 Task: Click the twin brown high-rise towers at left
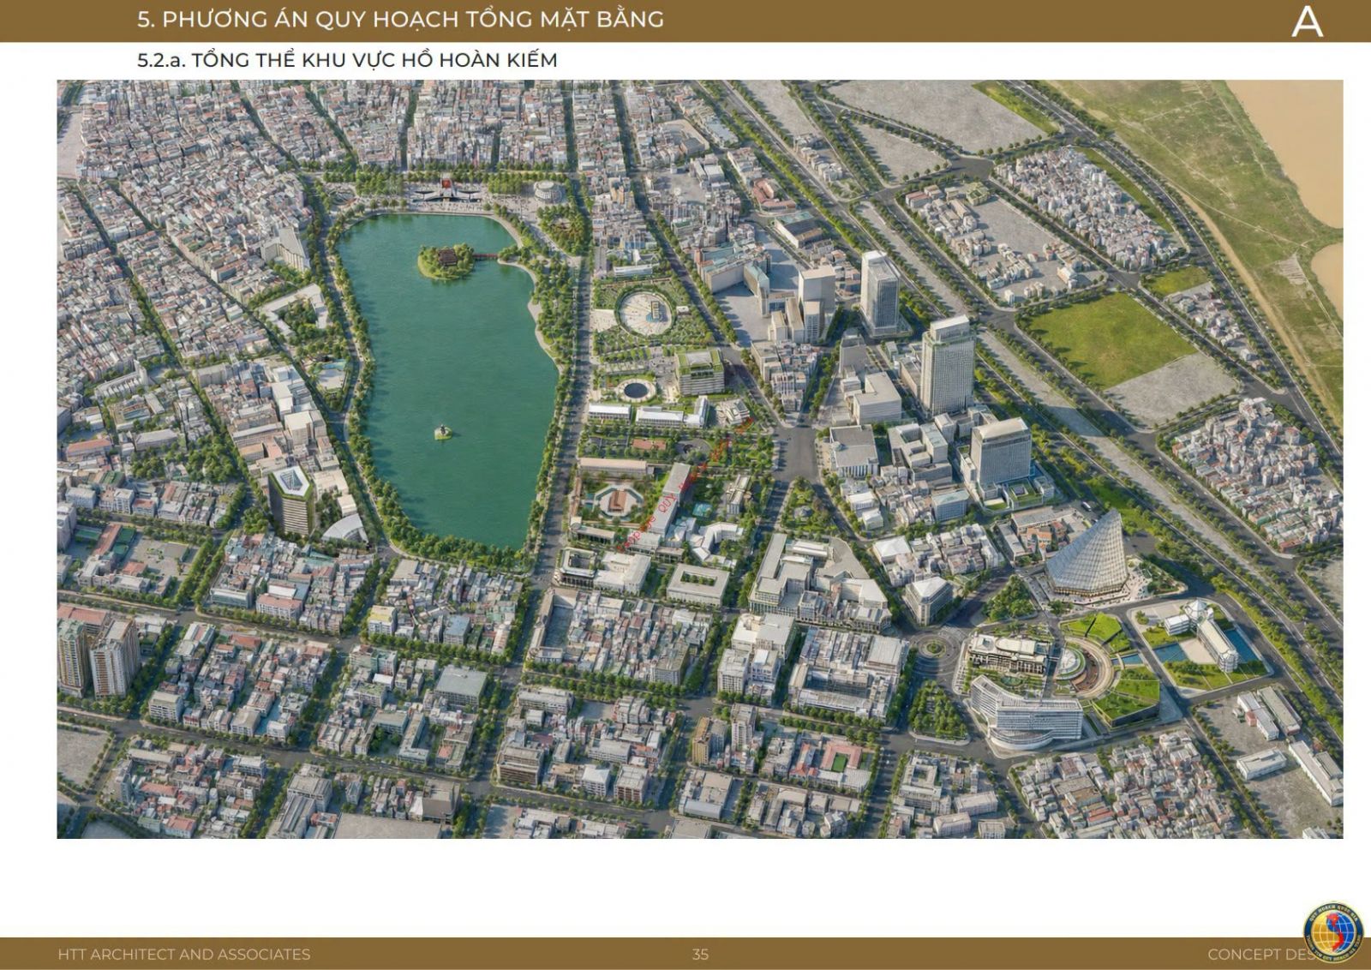pyautogui.click(x=99, y=656)
